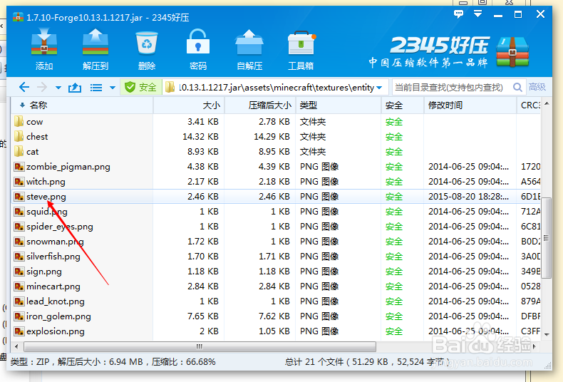Screen dimensions: 563x382
Task: Click the 自解压 (Self-extract) icon
Action: (249, 42)
